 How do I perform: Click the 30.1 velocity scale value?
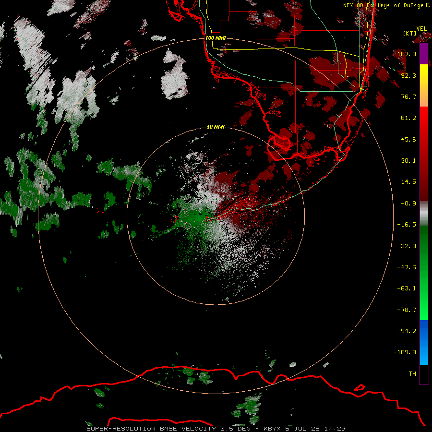pos(408,161)
